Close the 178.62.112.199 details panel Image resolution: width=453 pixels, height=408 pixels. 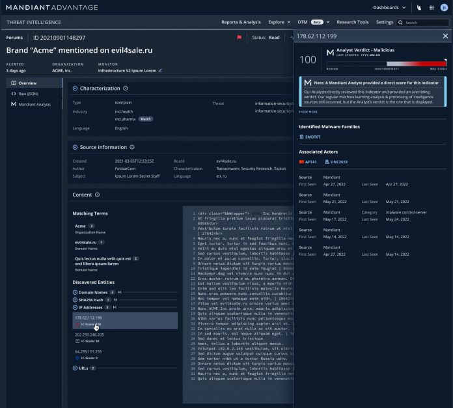click(x=445, y=36)
